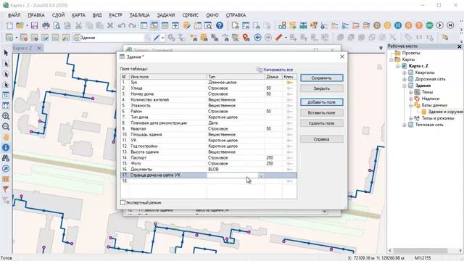464x261 pixels.
Task: Open the ТАБЛИЦА menu
Action: (x=139, y=15)
